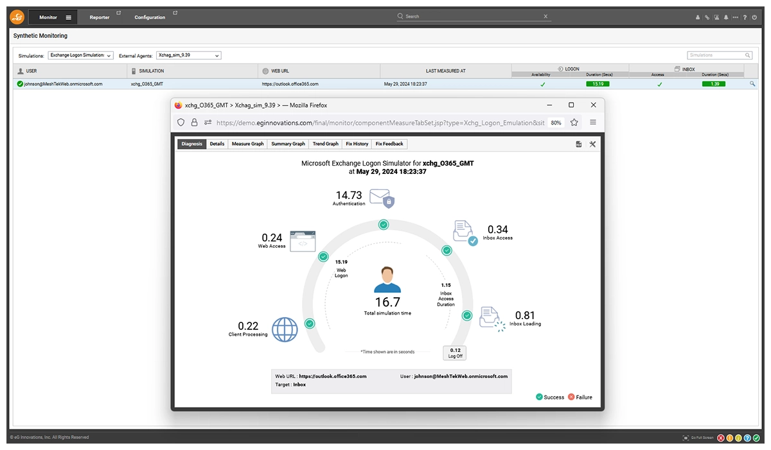The height and width of the screenshot is (450, 771).
Task: Bookmark page with the star icon
Action: pos(574,123)
